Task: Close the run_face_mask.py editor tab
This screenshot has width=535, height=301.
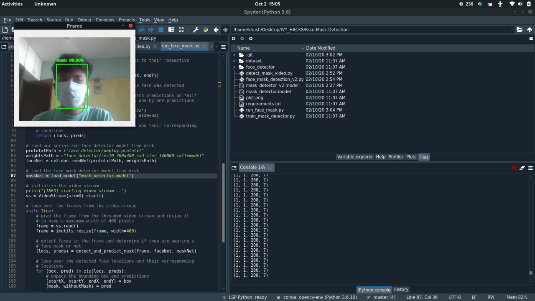Action: coord(204,46)
